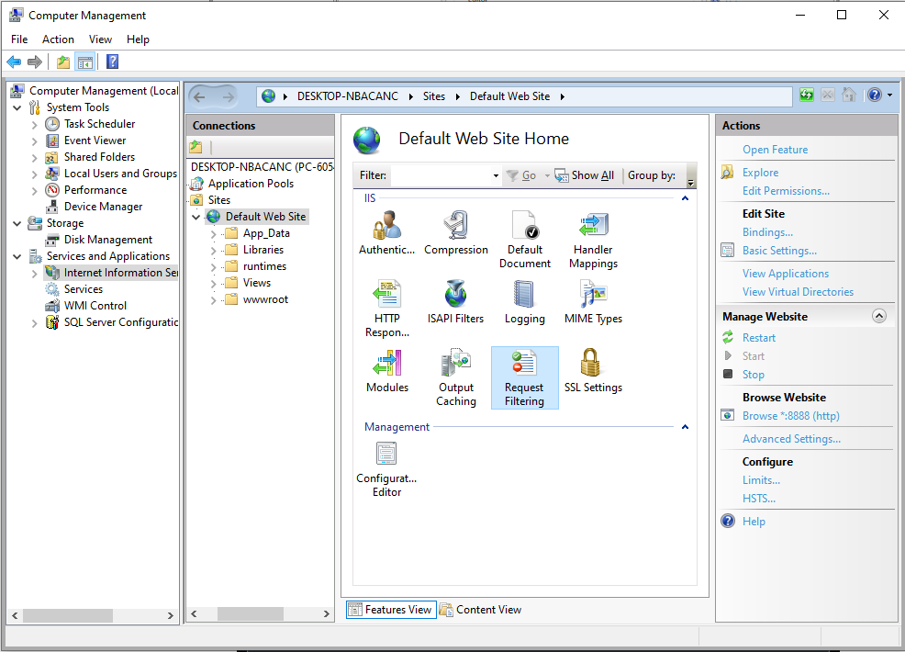Image resolution: width=905 pixels, height=652 pixels.
Task: Click the Open Feature action link
Action: coord(776,150)
